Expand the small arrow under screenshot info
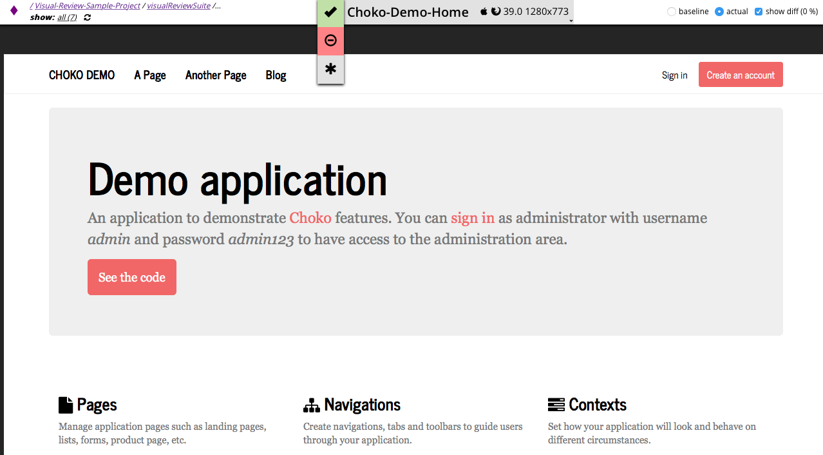 pyautogui.click(x=571, y=21)
